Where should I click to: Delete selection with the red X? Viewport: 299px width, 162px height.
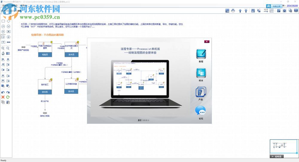click(x=3, y=97)
